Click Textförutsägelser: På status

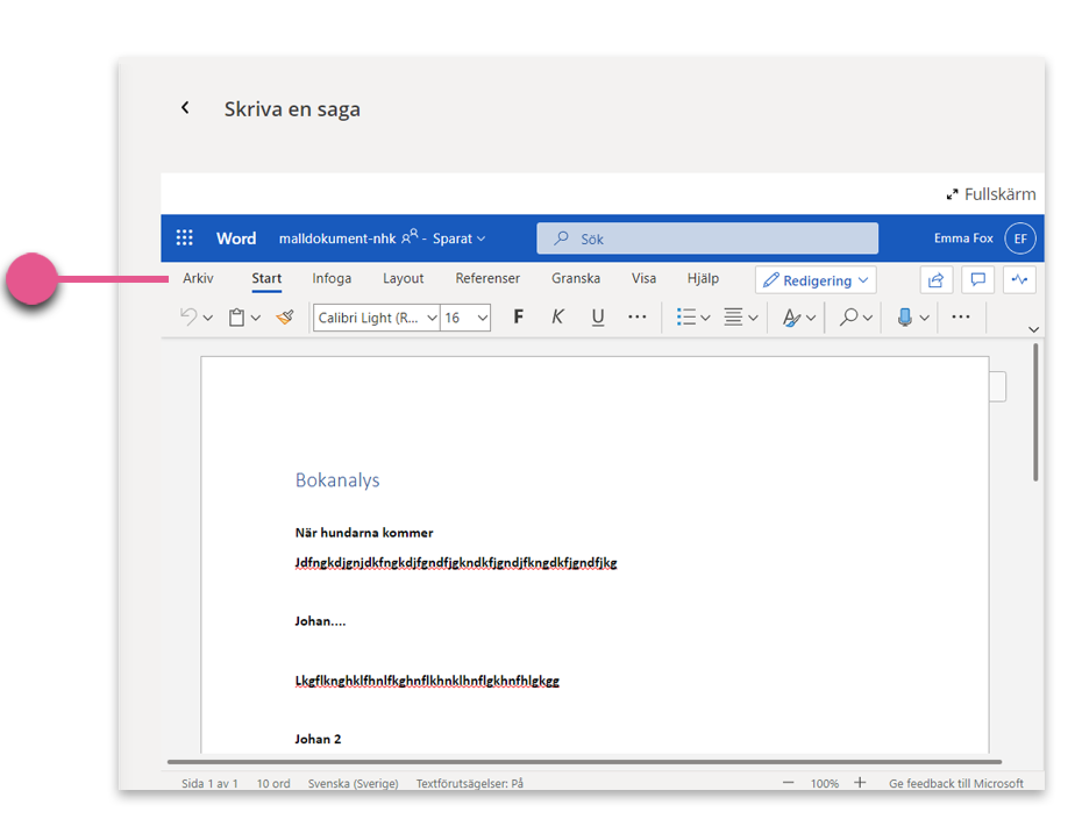point(469,783)
